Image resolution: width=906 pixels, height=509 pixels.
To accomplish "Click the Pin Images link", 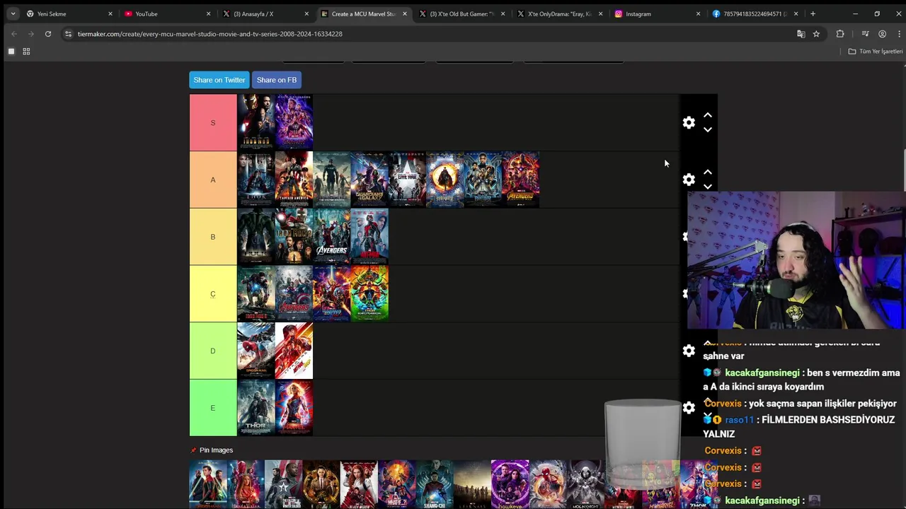I will [216, 450].
